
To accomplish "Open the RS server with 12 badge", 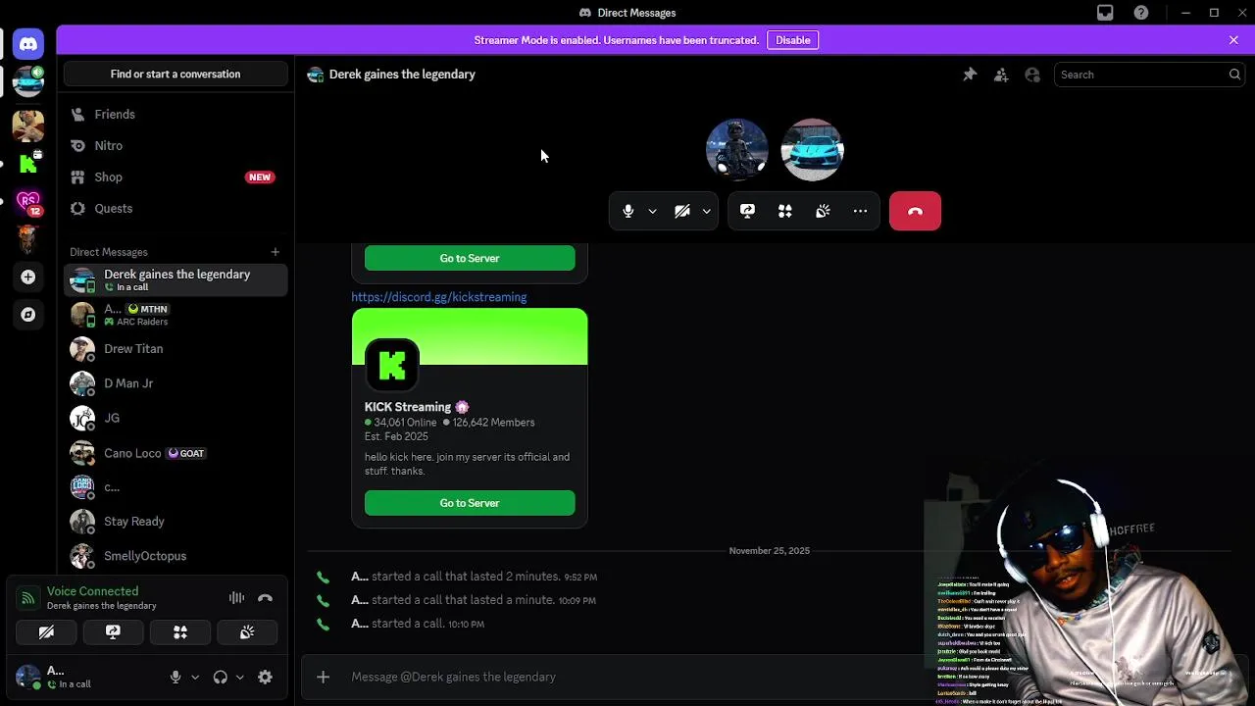I will click(x=28, y=202).
